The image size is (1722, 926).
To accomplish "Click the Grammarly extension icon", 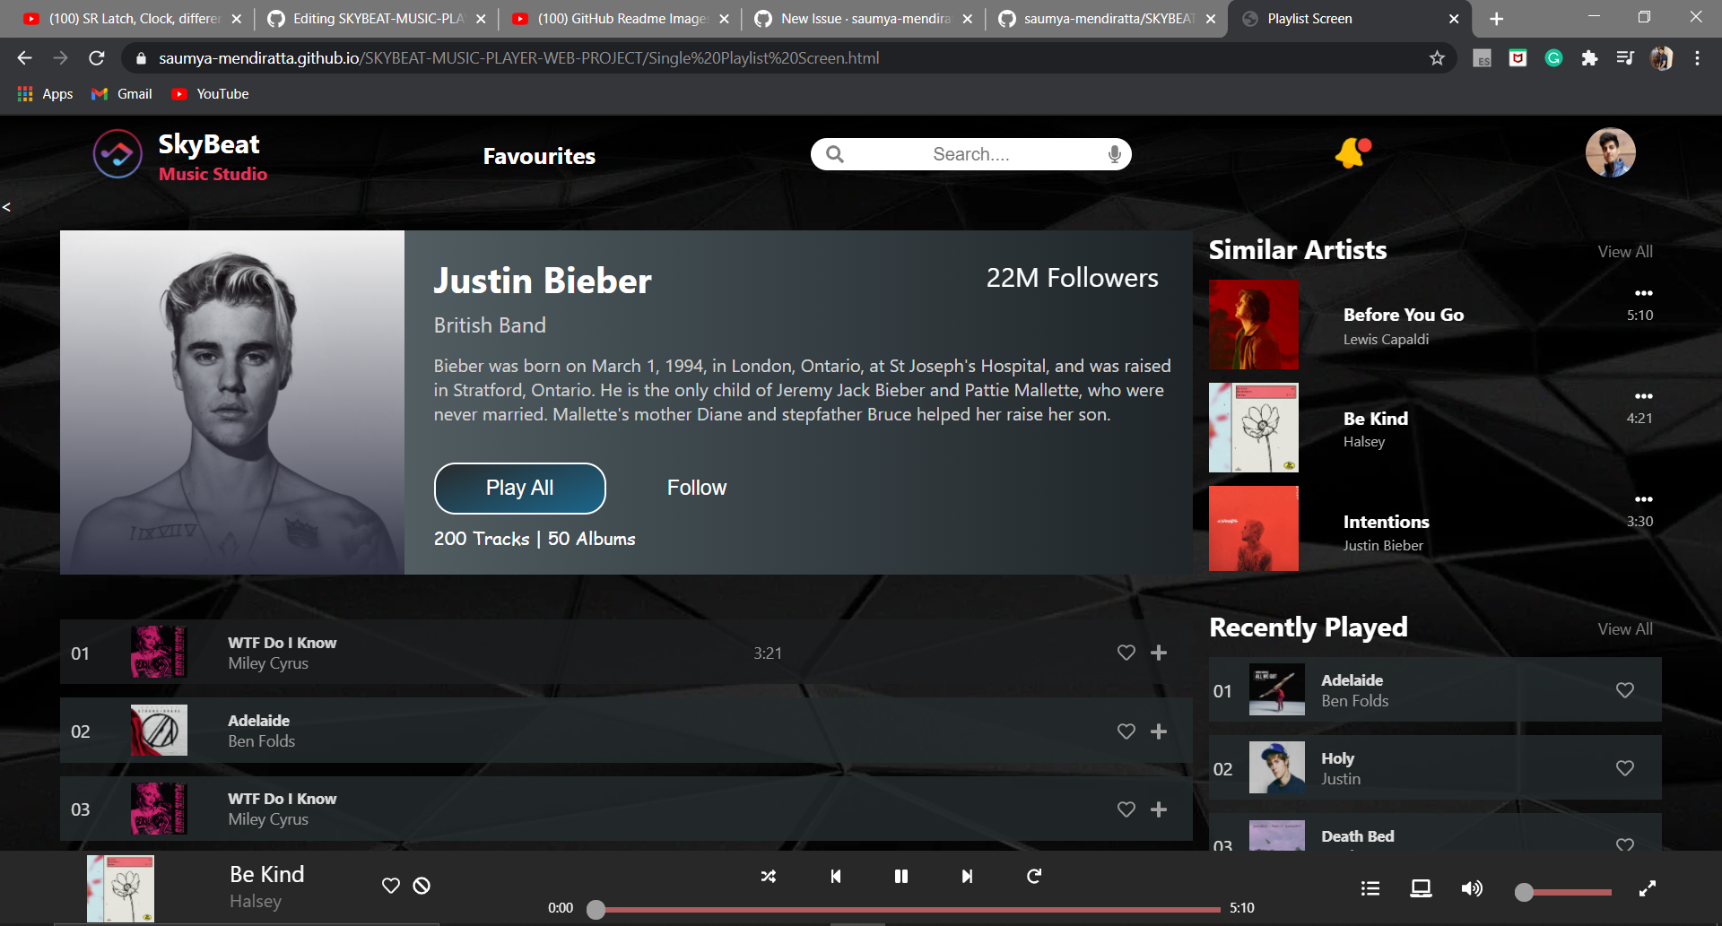I will coord(1553,58).
